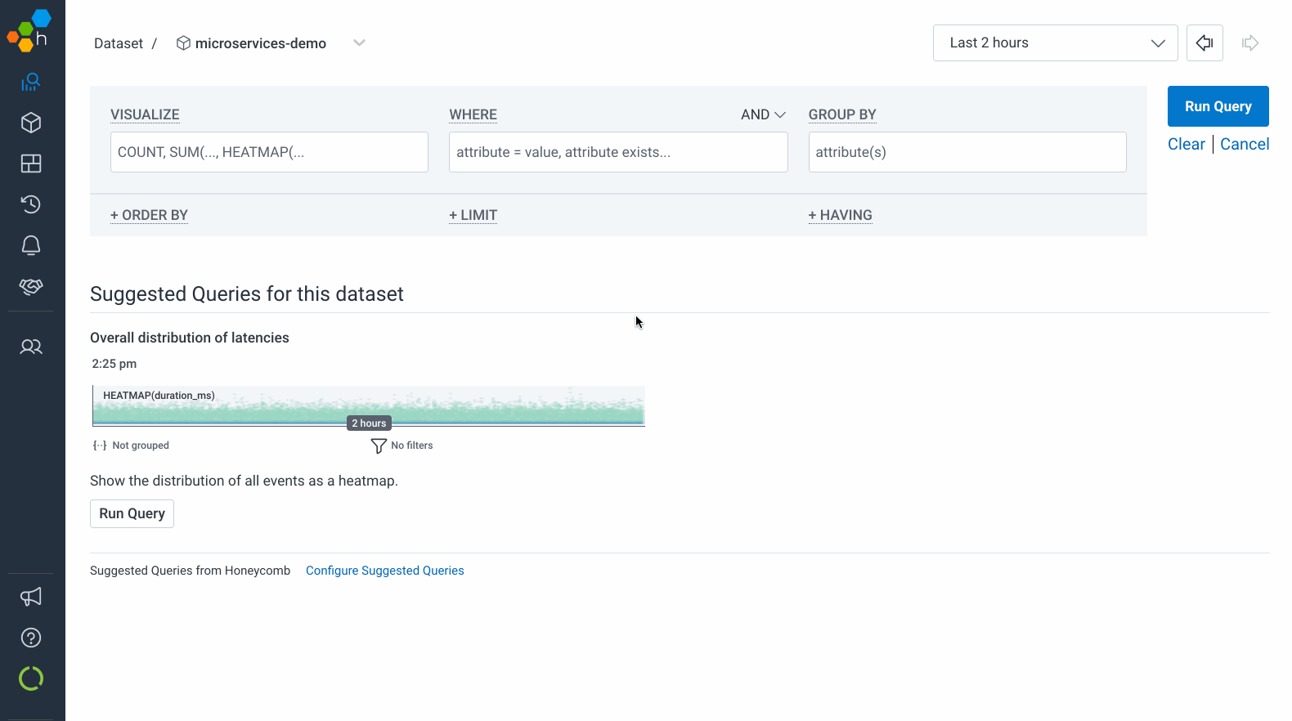Click the green usage ring icon
Screen dimensions: 1292x721
tap(31, 678)
